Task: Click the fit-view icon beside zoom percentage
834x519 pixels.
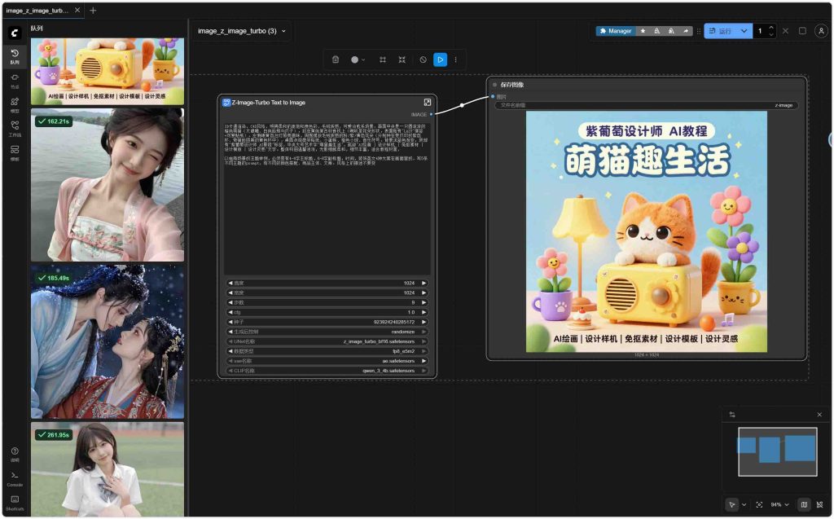Action: (759, 505)
